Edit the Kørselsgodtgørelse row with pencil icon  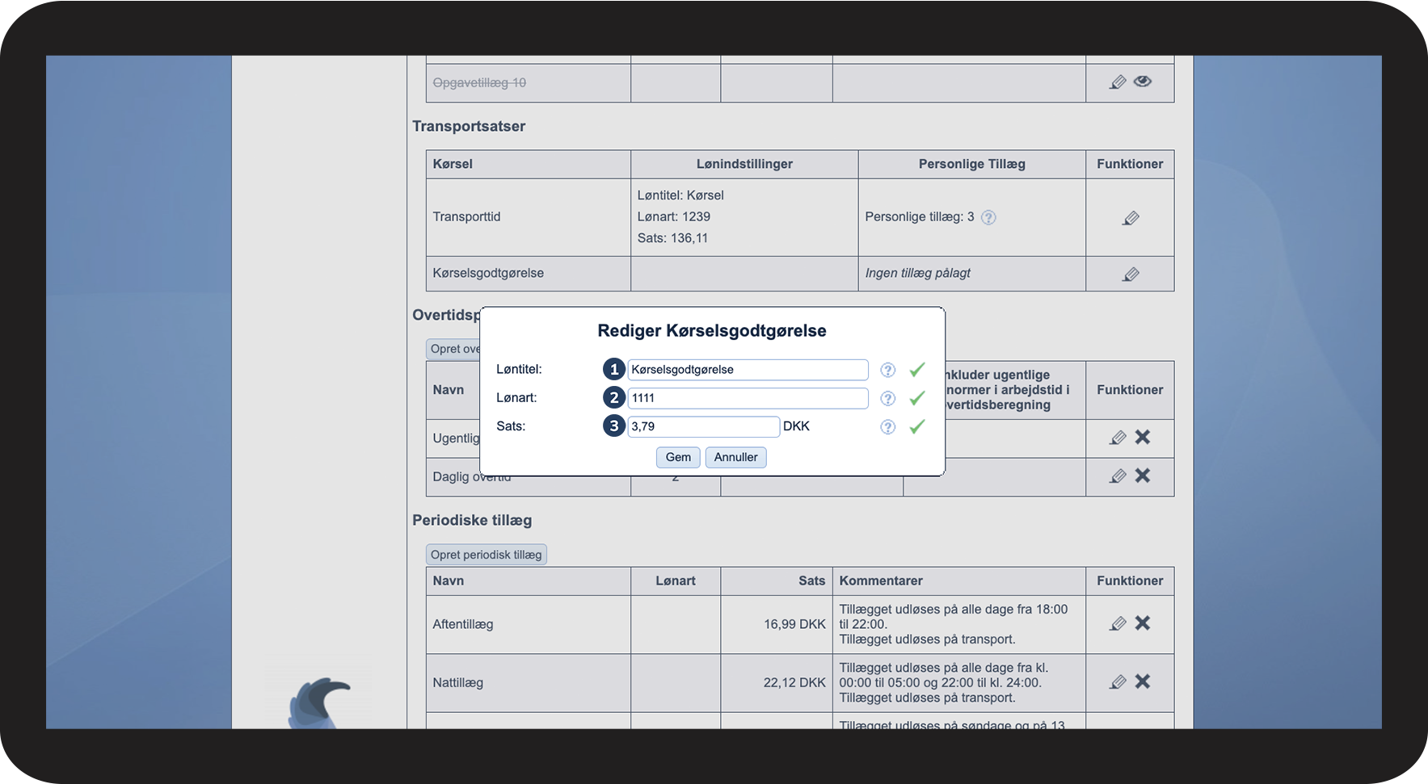1131,275
